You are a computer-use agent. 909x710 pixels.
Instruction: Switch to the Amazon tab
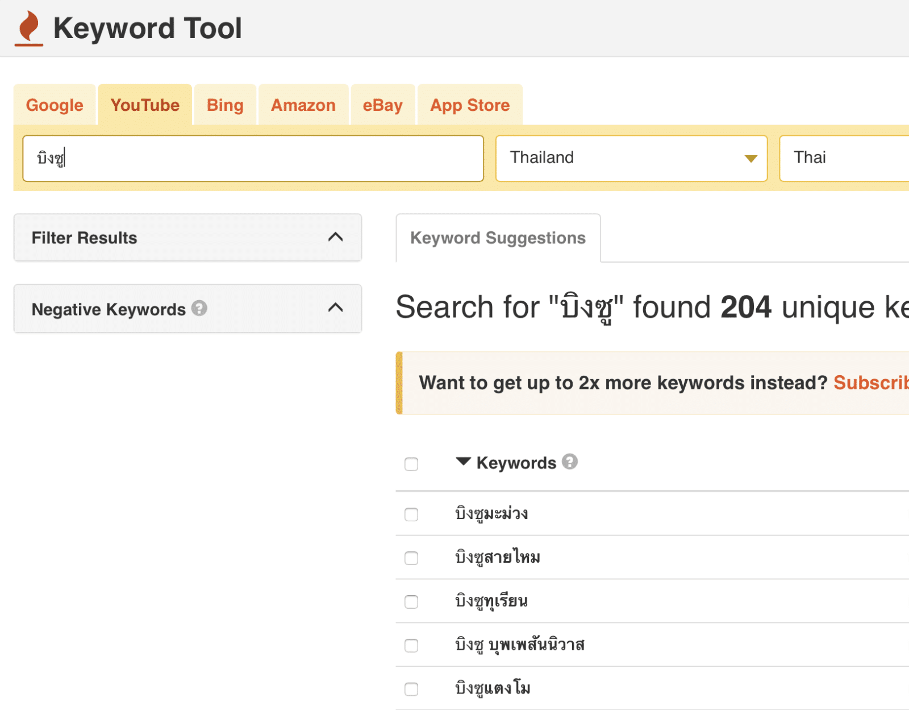click(303, 105)
